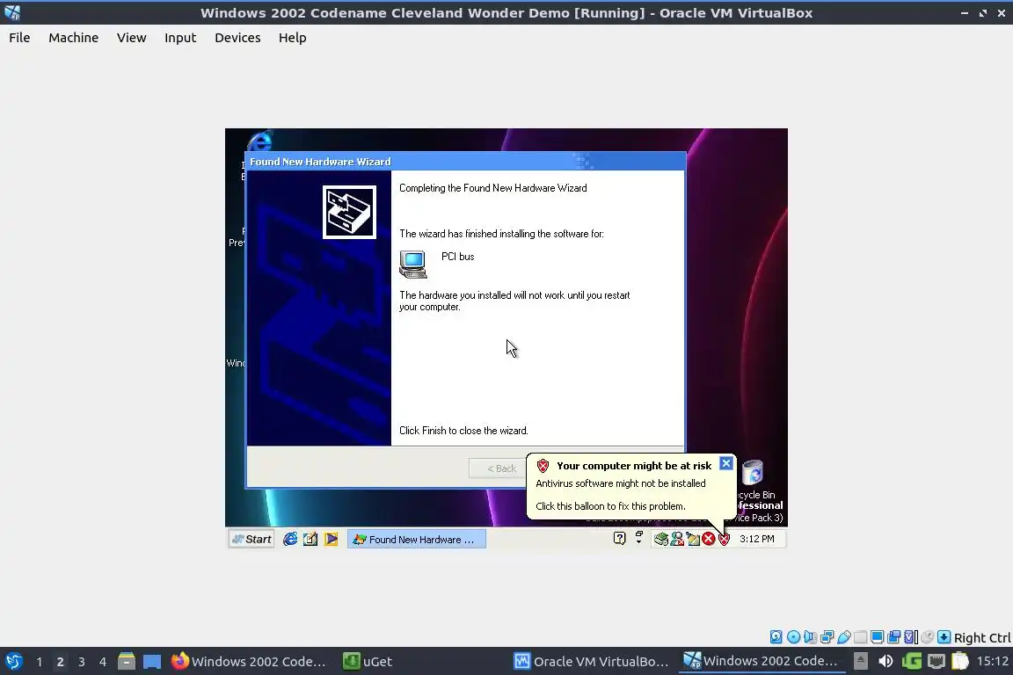Close the security risk balloon
Viewport: 1013px width, 675px height.
726,464
